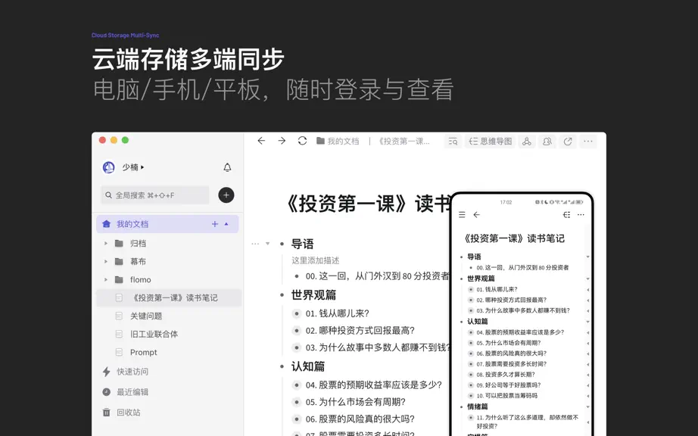This screenshot has height=436, width=698.
Task: Go forward with the right arrow
Action: [x=282, y=141]
